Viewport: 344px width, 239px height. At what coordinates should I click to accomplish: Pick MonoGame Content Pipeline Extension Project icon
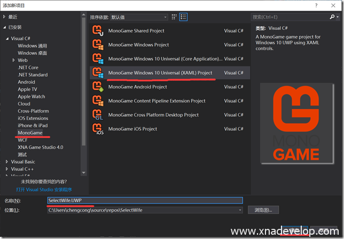(x=98, y=100)
